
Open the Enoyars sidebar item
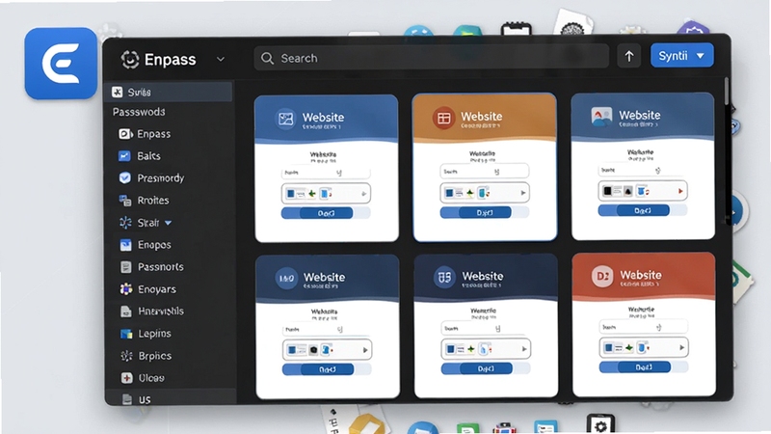147,288
